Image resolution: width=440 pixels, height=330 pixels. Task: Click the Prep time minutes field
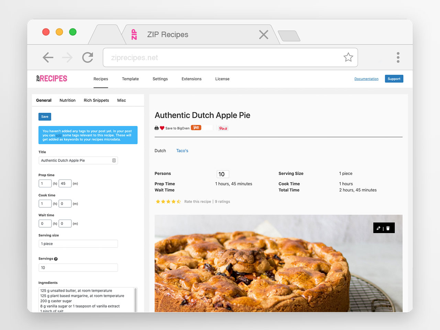coord(65,184)
